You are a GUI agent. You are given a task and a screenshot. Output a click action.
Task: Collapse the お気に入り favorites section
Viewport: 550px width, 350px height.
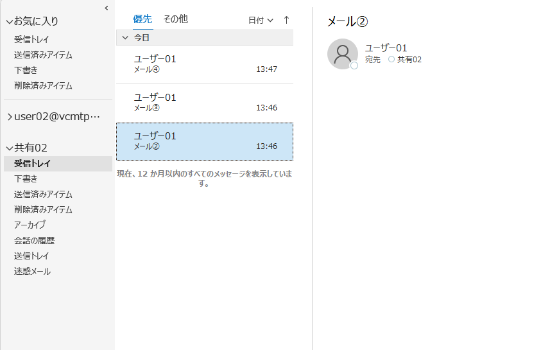(10, 22)
